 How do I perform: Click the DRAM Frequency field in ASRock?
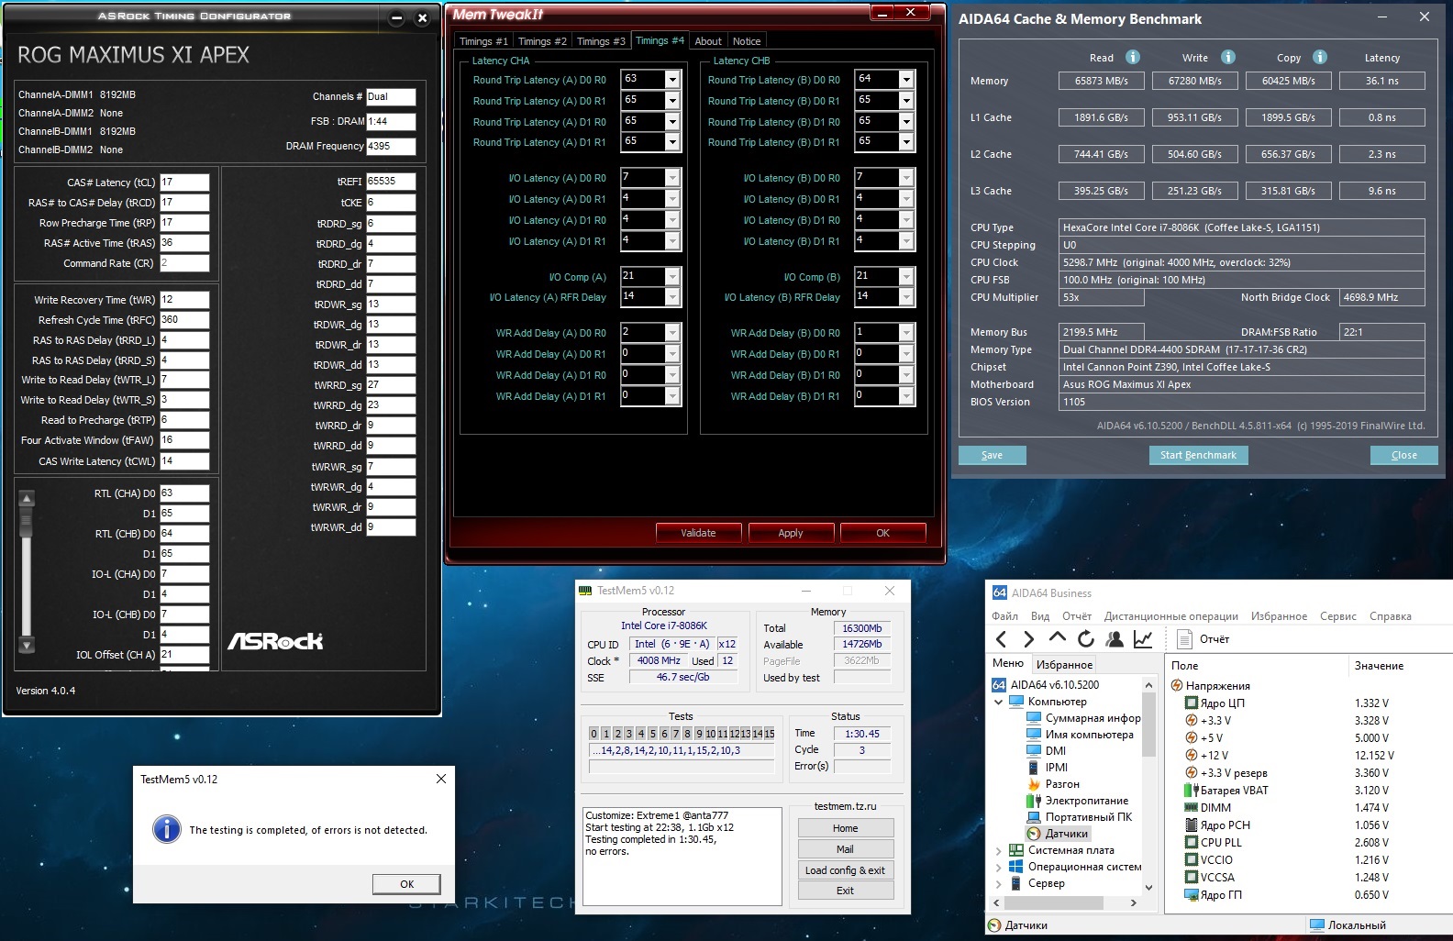(391, 146)
